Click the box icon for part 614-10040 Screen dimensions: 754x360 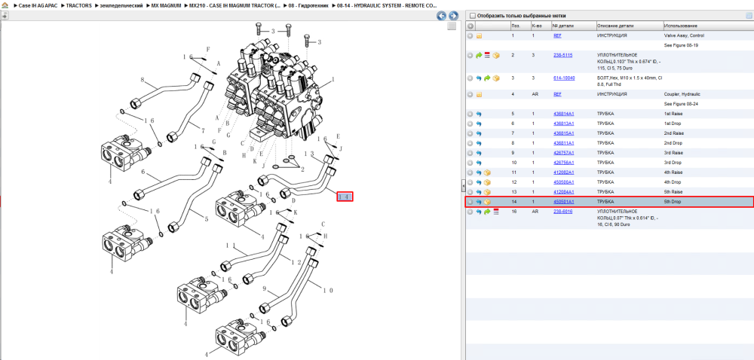(496, 78)
